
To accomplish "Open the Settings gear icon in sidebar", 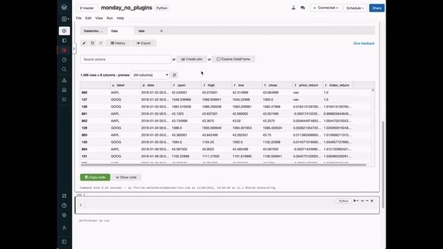I will (x=64, y=215).
